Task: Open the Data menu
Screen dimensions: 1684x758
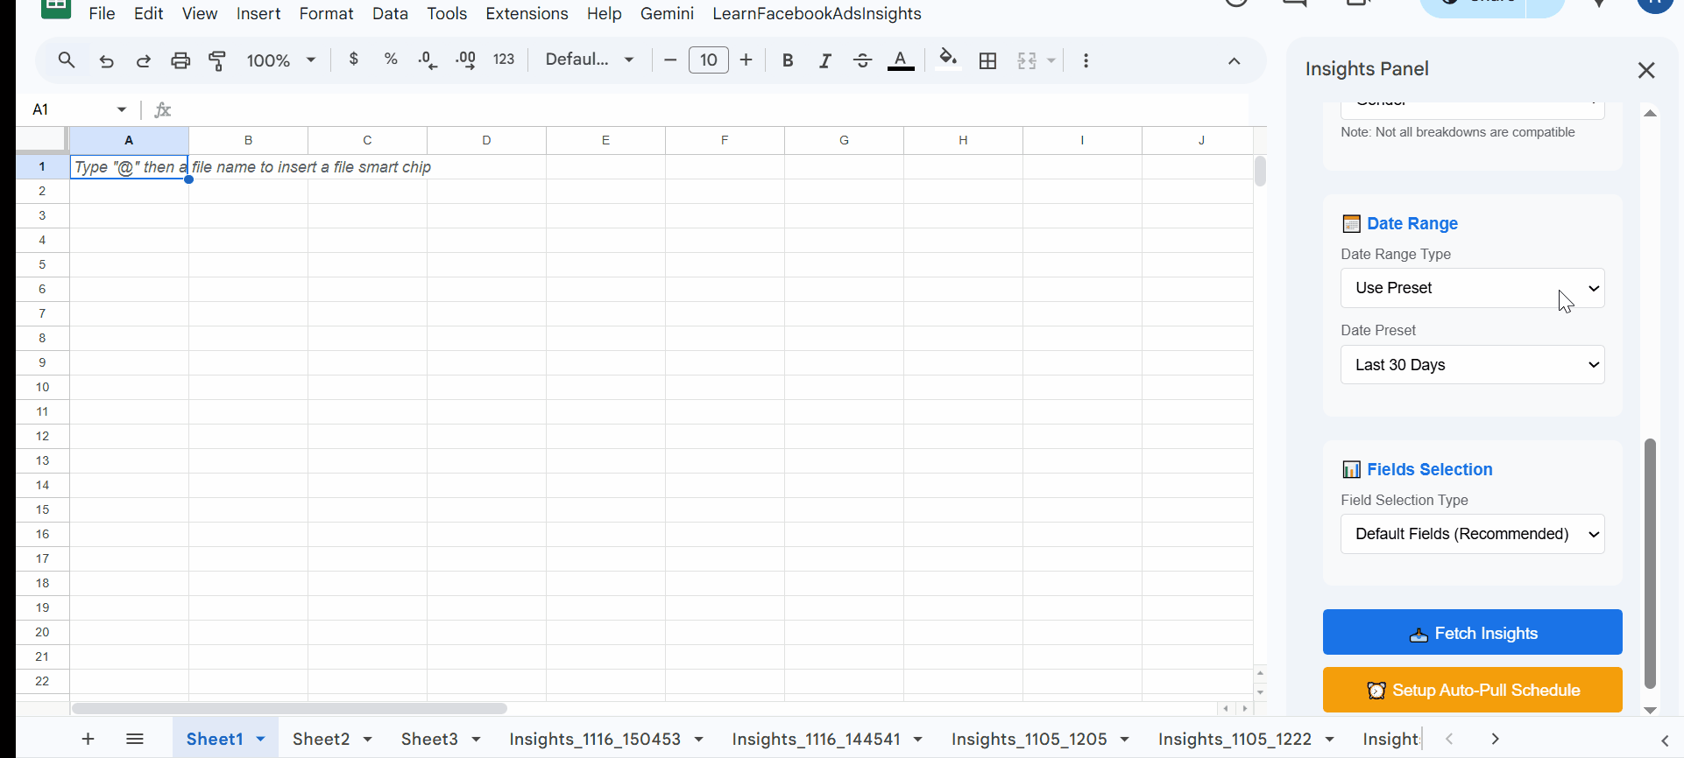Action: (390, 13)
